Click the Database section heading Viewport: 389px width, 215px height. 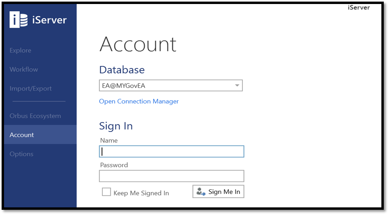click(122, 70)
